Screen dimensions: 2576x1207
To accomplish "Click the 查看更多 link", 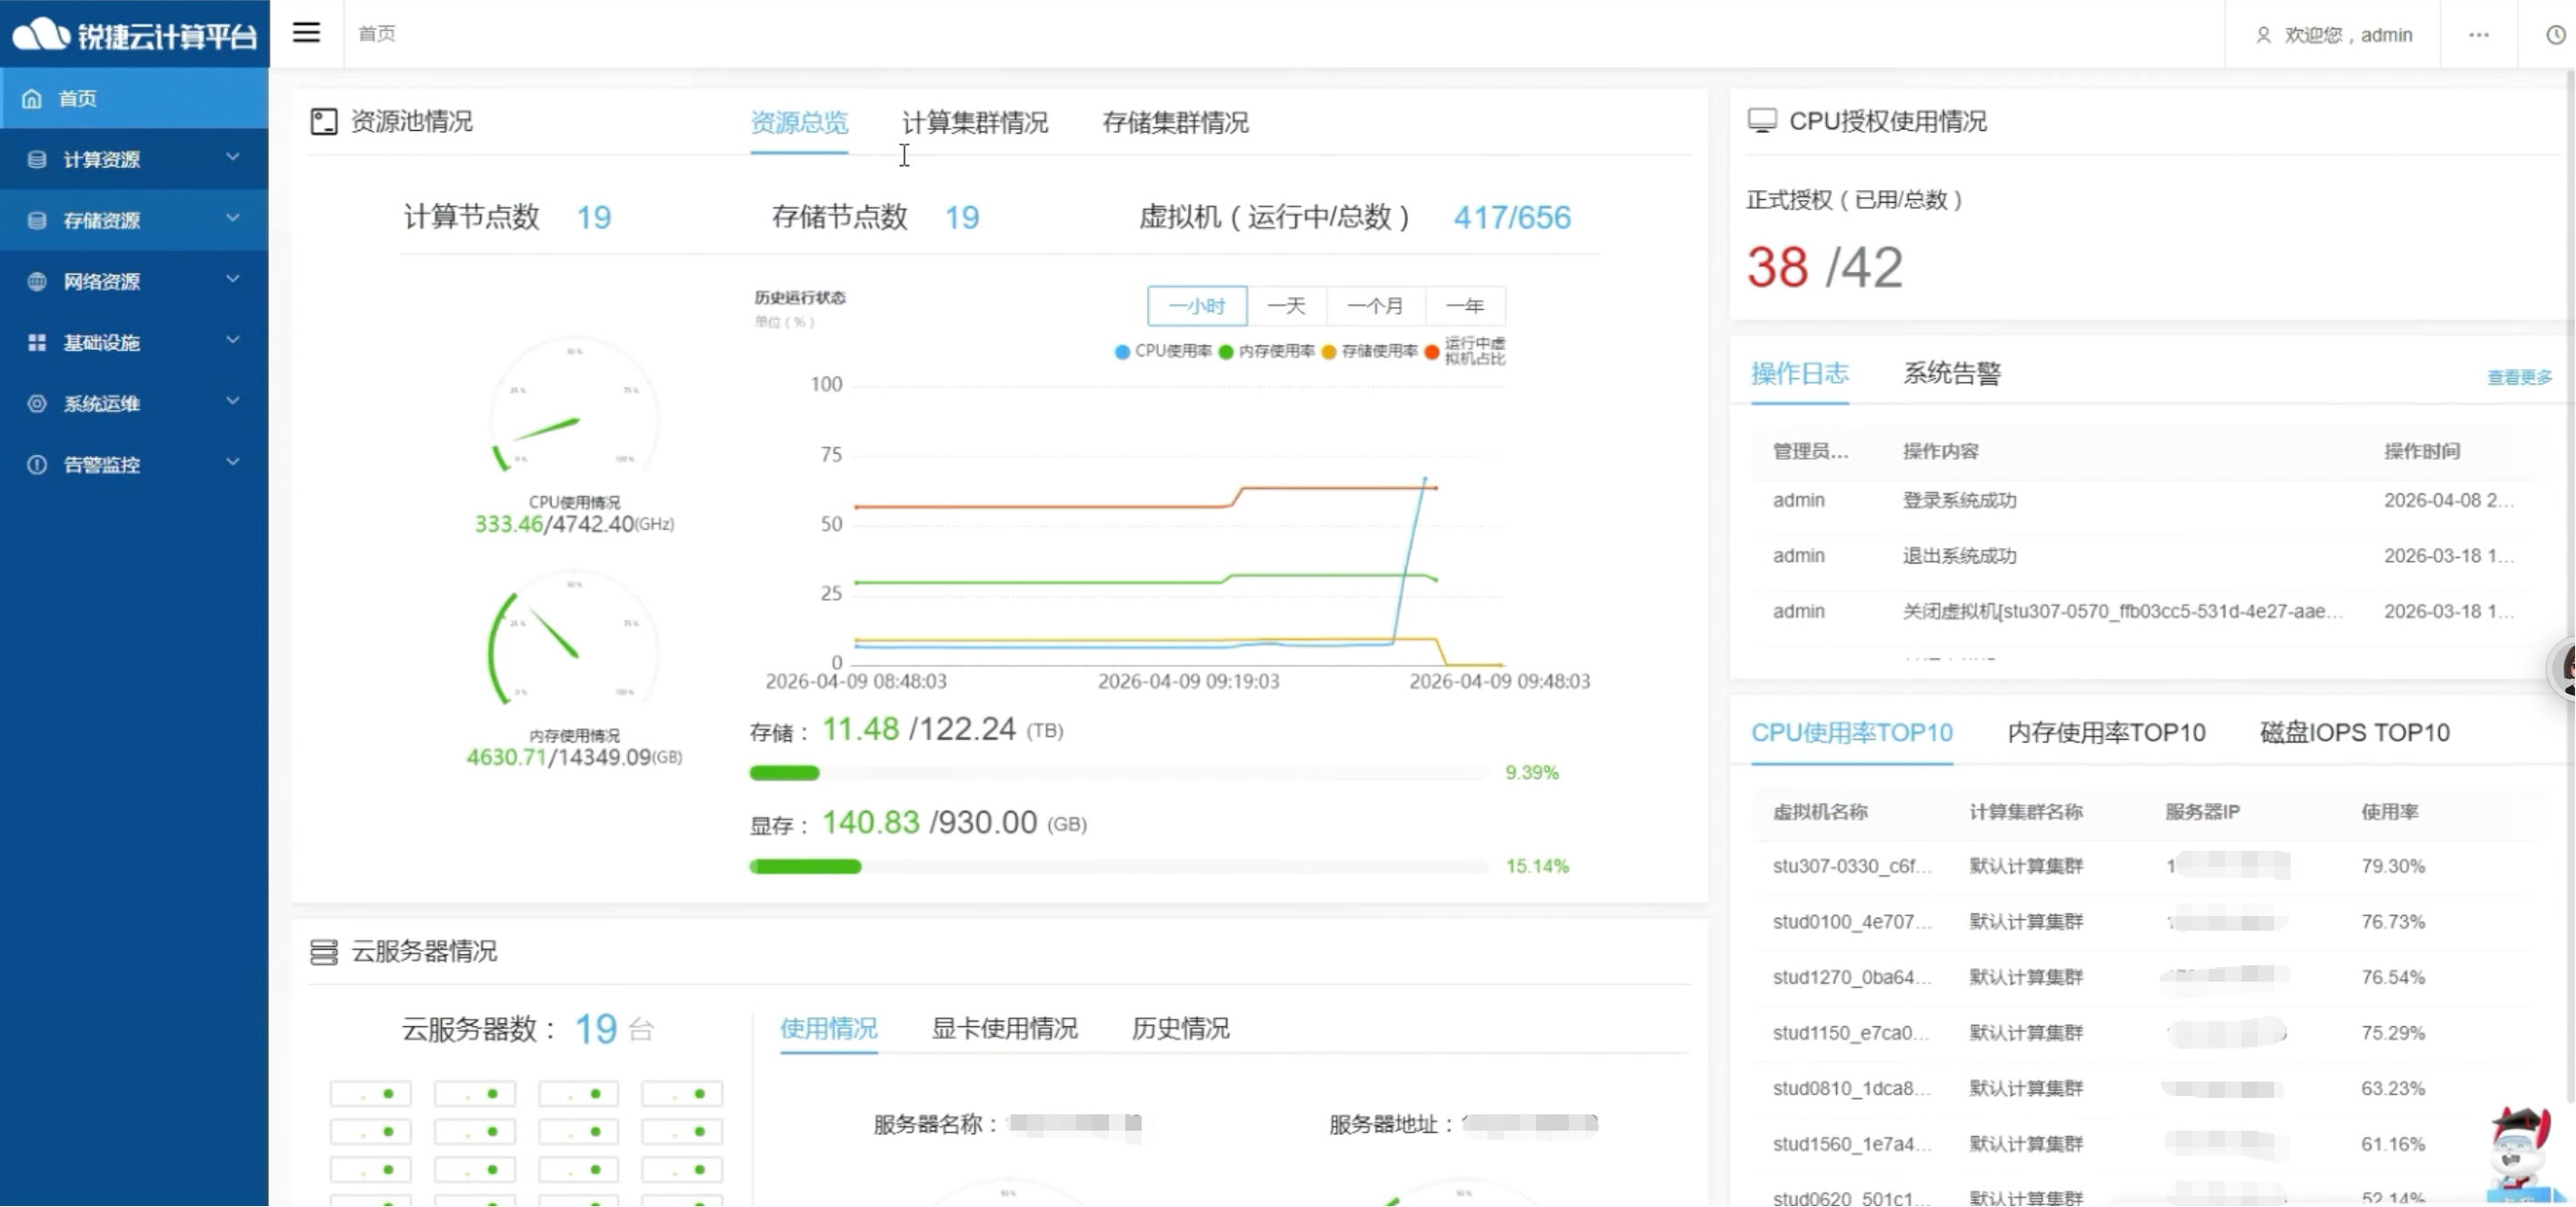I will [x=2518, y=377].
